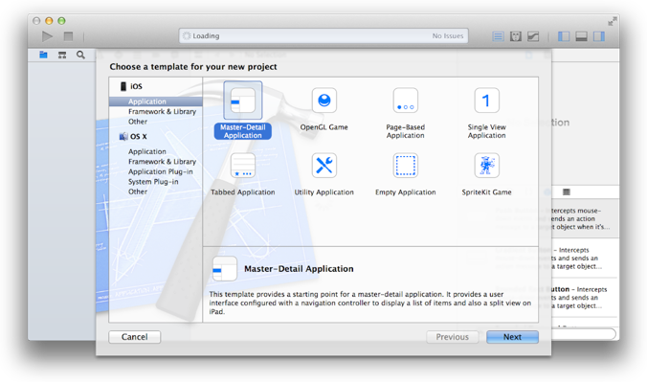Open the Project navigator
The height and width of the screenshot is (382, 647).
coord(43,55)
